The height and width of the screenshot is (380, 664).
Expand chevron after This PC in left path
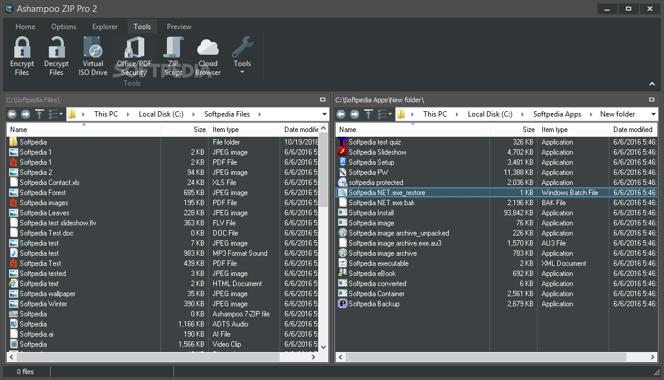click(128, 114)
